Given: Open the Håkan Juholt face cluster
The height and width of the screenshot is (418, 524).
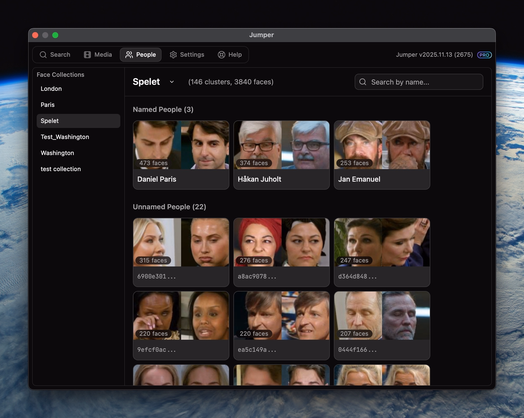Looking at the screenshot, I should [x=281, y=155].
